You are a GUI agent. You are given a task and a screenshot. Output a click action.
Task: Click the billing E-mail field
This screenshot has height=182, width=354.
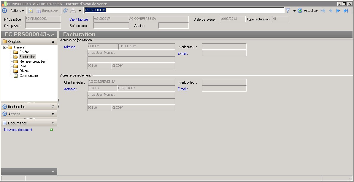tap(224, 53)
